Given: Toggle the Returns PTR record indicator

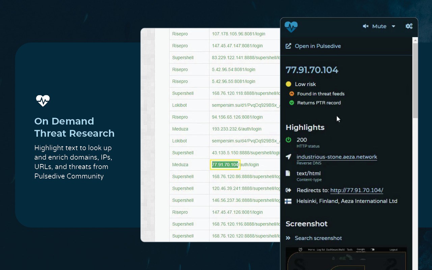Looking at the screenshot, I should [x=292, y=103].
